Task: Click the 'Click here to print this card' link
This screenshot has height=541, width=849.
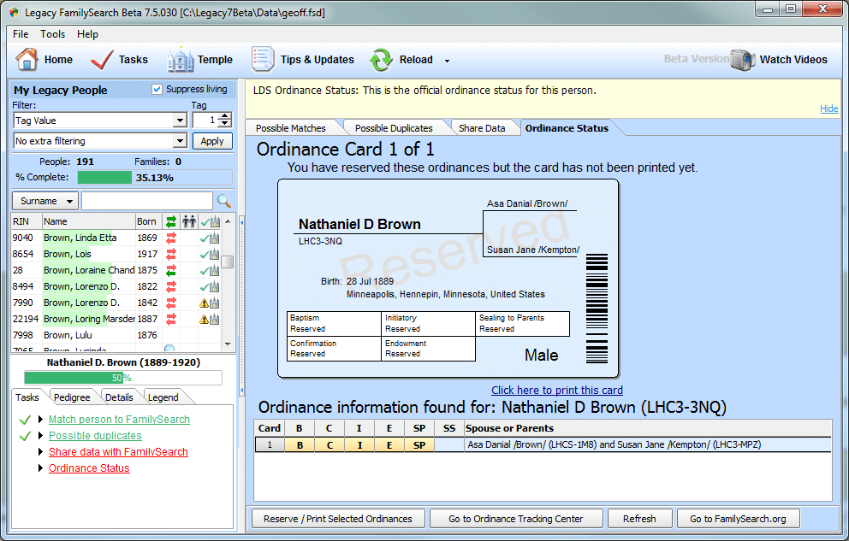Action: click(x=557, y=390)
